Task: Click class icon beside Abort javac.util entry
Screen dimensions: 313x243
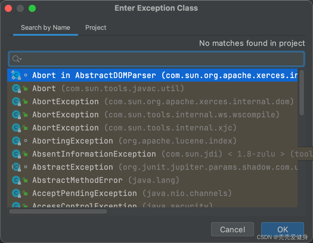Action: [x=16, y=89]
